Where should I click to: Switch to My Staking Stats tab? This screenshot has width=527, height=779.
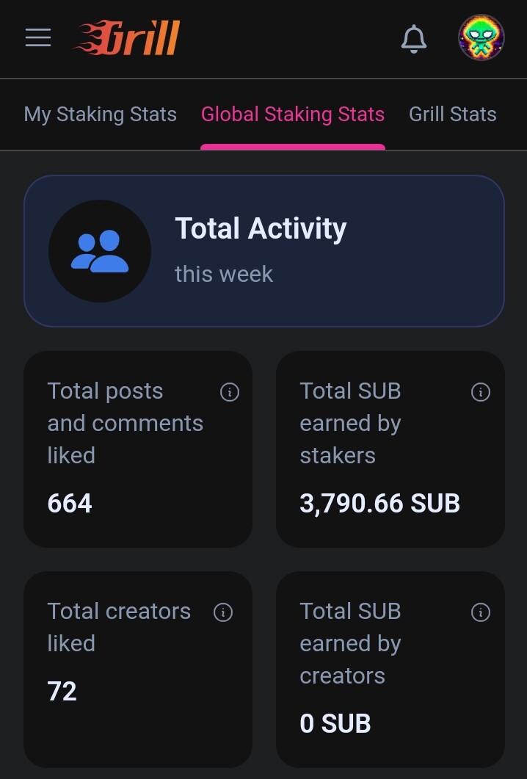(x=101, y=115)
